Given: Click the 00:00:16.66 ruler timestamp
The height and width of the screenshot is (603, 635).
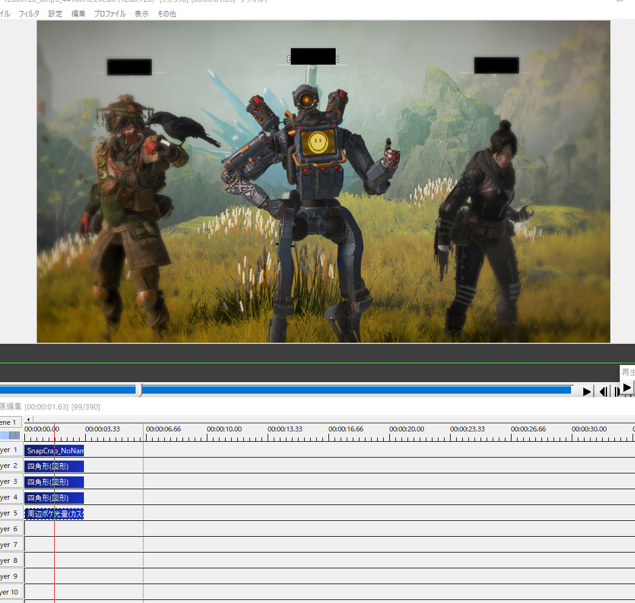Looking at the screenshot, I should [346, 429].
